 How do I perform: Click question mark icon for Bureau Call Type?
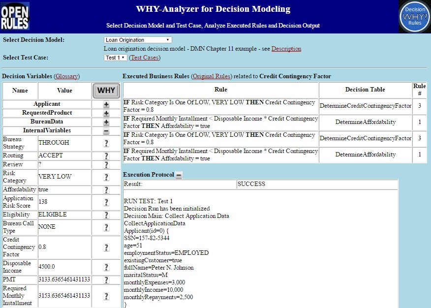coord(106,227)
